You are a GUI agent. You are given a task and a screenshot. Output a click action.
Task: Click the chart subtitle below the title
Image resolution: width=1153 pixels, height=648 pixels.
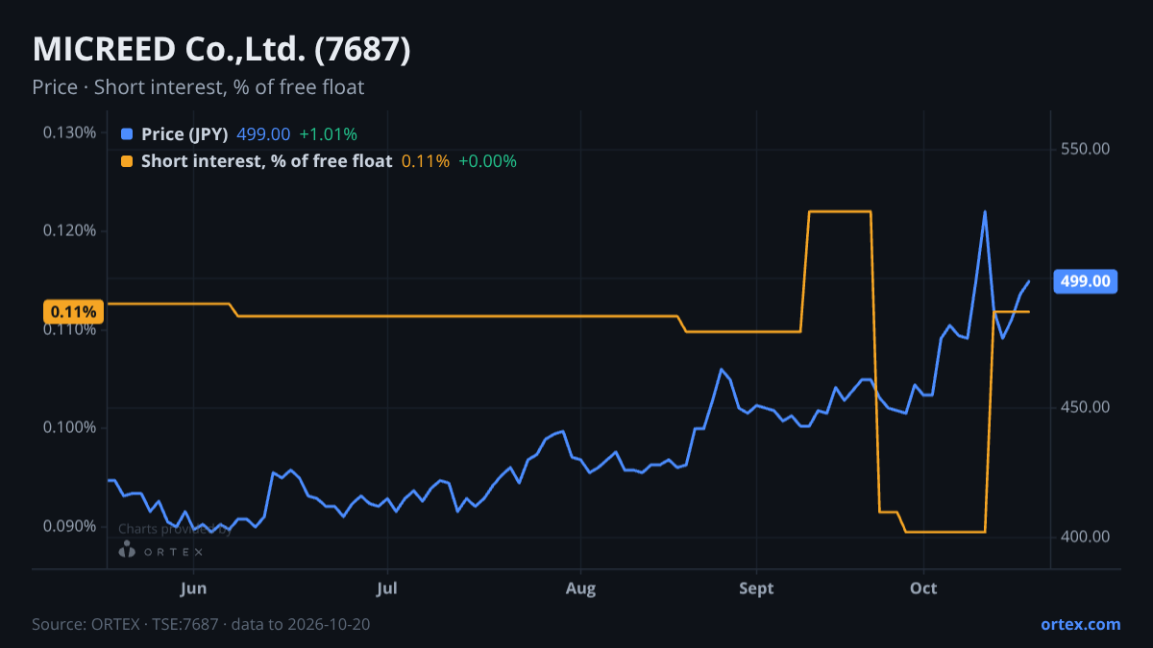pyautogui.click(x=198, y=87)
